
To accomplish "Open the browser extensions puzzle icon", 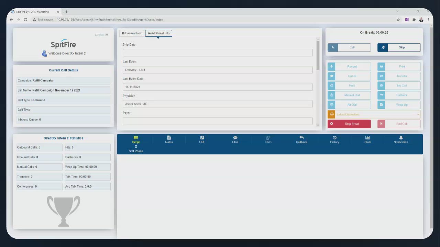I will click(414, 20).
